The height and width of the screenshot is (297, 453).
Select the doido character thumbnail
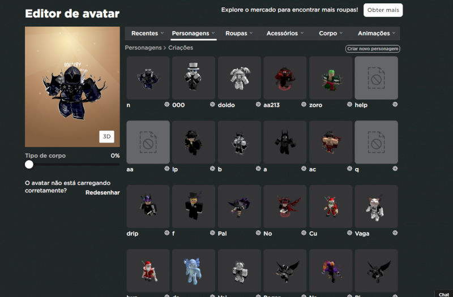click(240, 78)
